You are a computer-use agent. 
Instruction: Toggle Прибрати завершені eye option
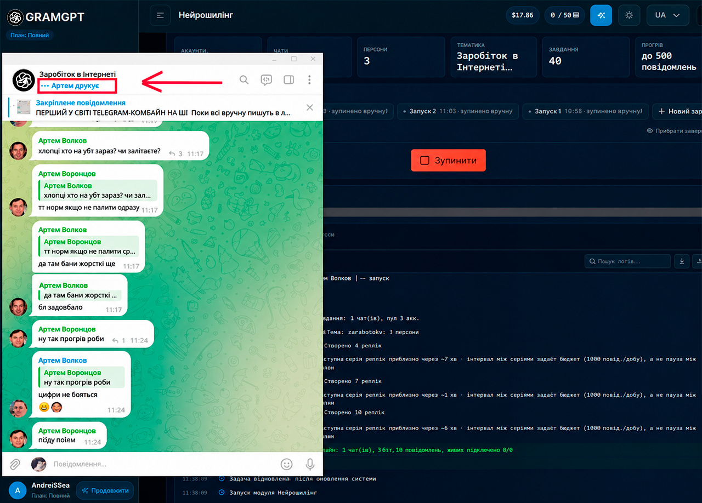pos(674,131)
